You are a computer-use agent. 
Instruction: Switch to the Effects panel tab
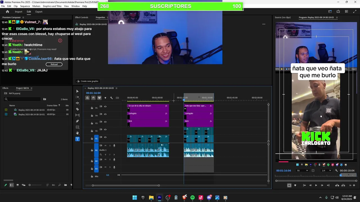click(x=5, y=88)
